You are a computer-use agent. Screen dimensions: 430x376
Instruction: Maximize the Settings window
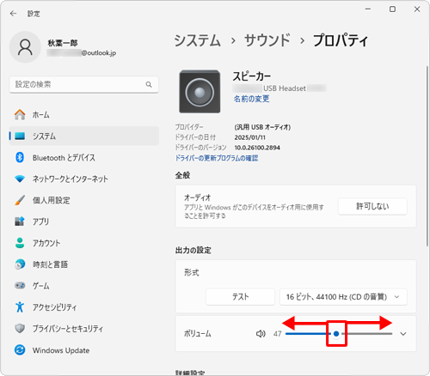click(x=392, y=9)
